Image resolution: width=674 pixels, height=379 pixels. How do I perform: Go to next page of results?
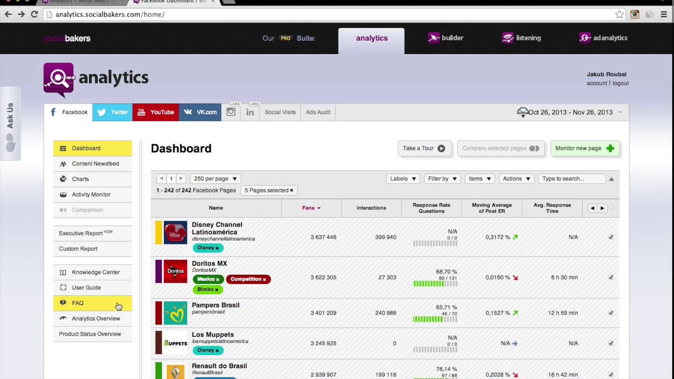tap(181, 179)
